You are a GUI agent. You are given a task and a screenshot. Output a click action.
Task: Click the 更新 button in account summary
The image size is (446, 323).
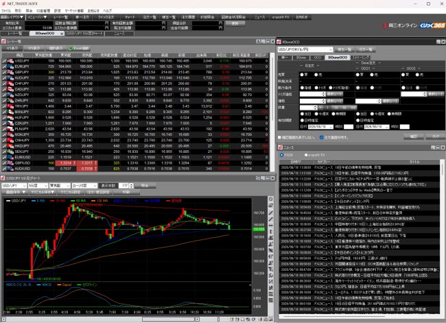pyautogui.click(x=235, y=23)
